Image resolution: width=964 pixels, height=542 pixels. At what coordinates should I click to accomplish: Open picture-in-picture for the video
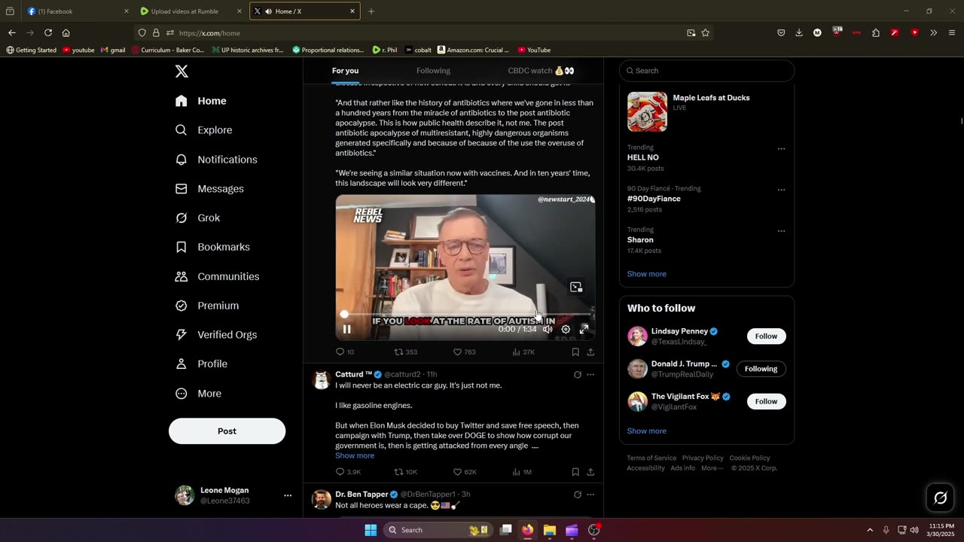576,287
